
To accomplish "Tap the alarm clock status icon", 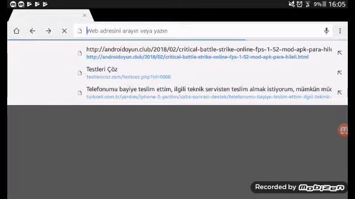I will pyautogui.click(x=300, y=4).
